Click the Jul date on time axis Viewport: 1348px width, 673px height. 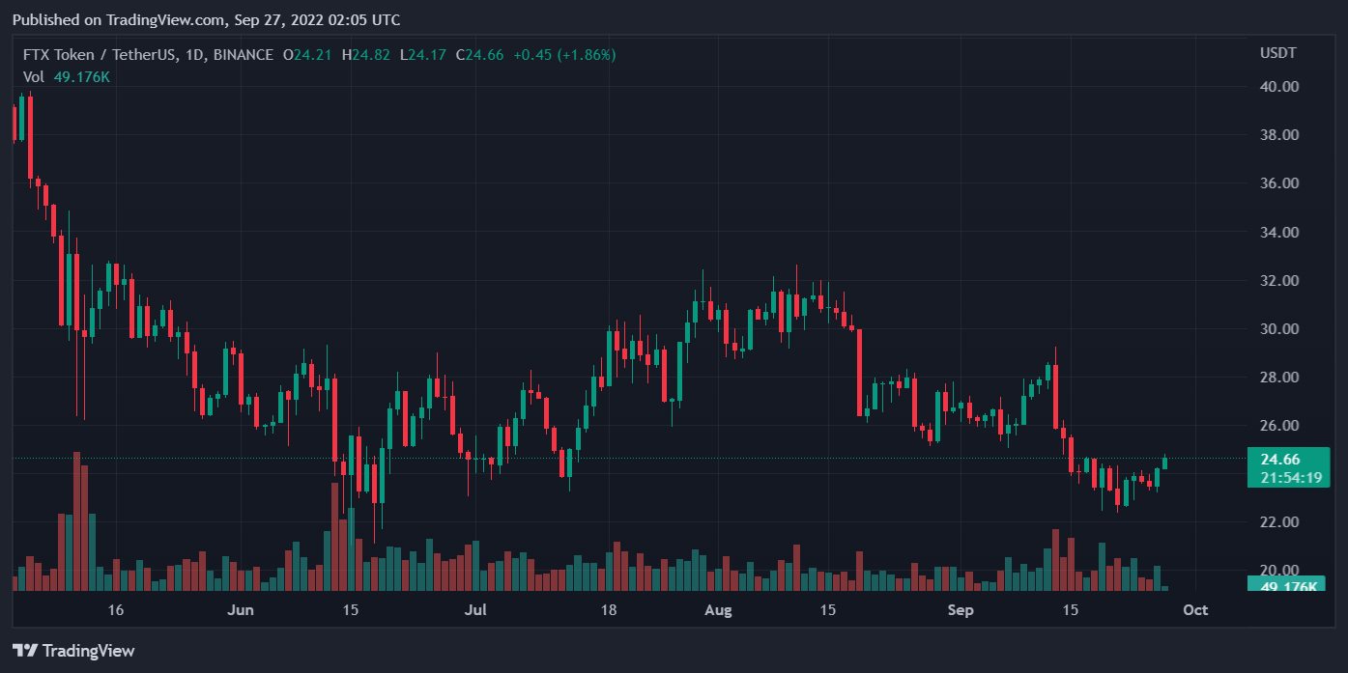[x=474, y=610]
